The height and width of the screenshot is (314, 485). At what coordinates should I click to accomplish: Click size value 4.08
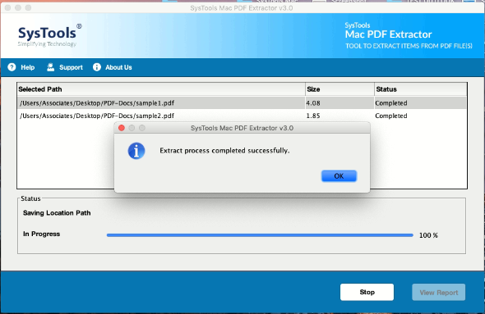click(313, 103)
